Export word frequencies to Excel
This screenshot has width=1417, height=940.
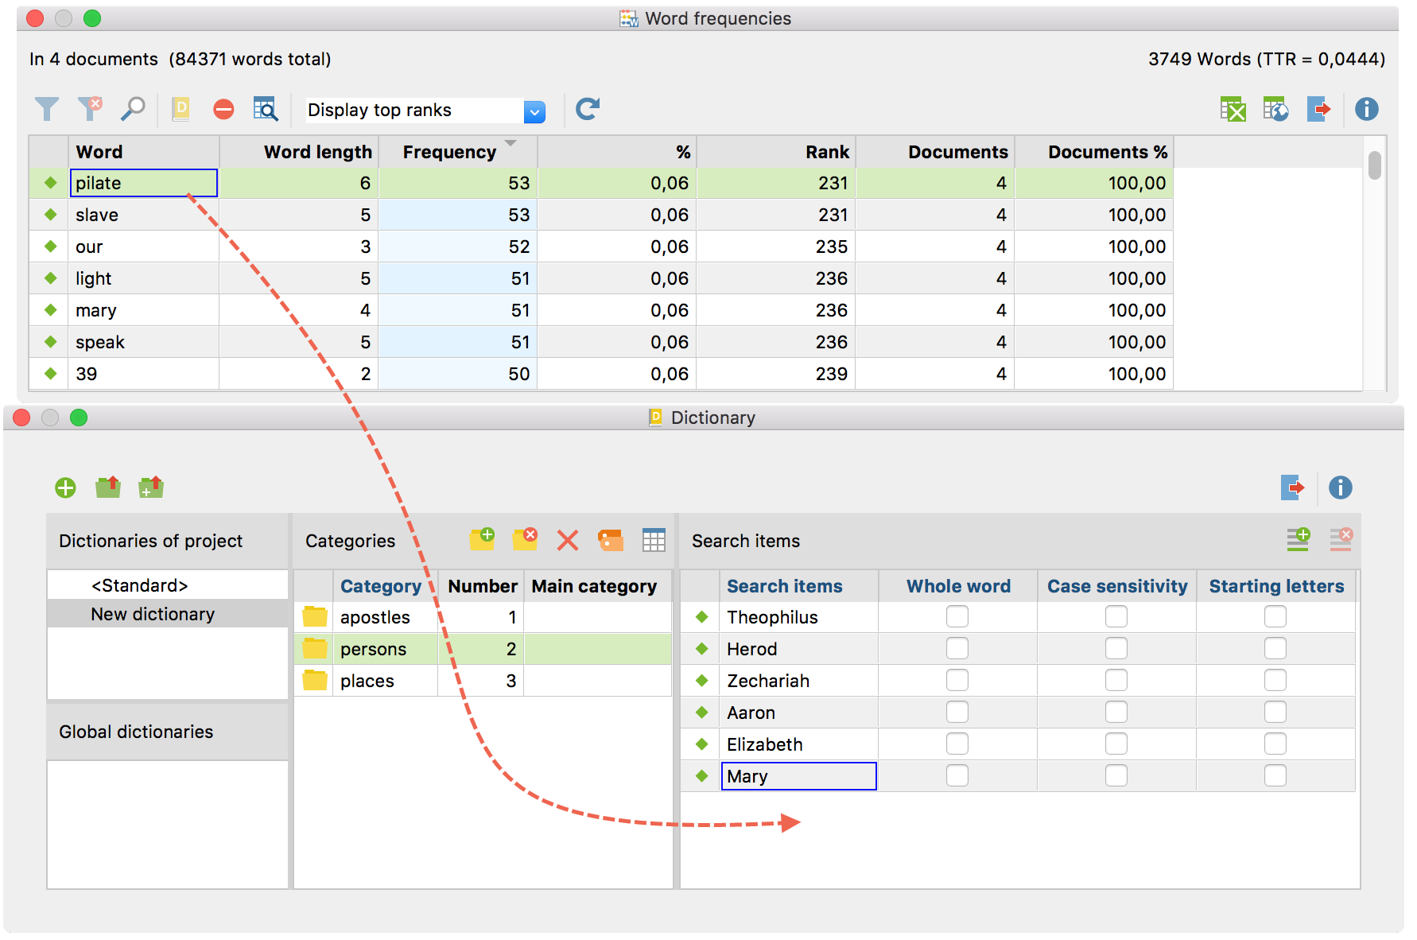click(x=1233, y=109)
